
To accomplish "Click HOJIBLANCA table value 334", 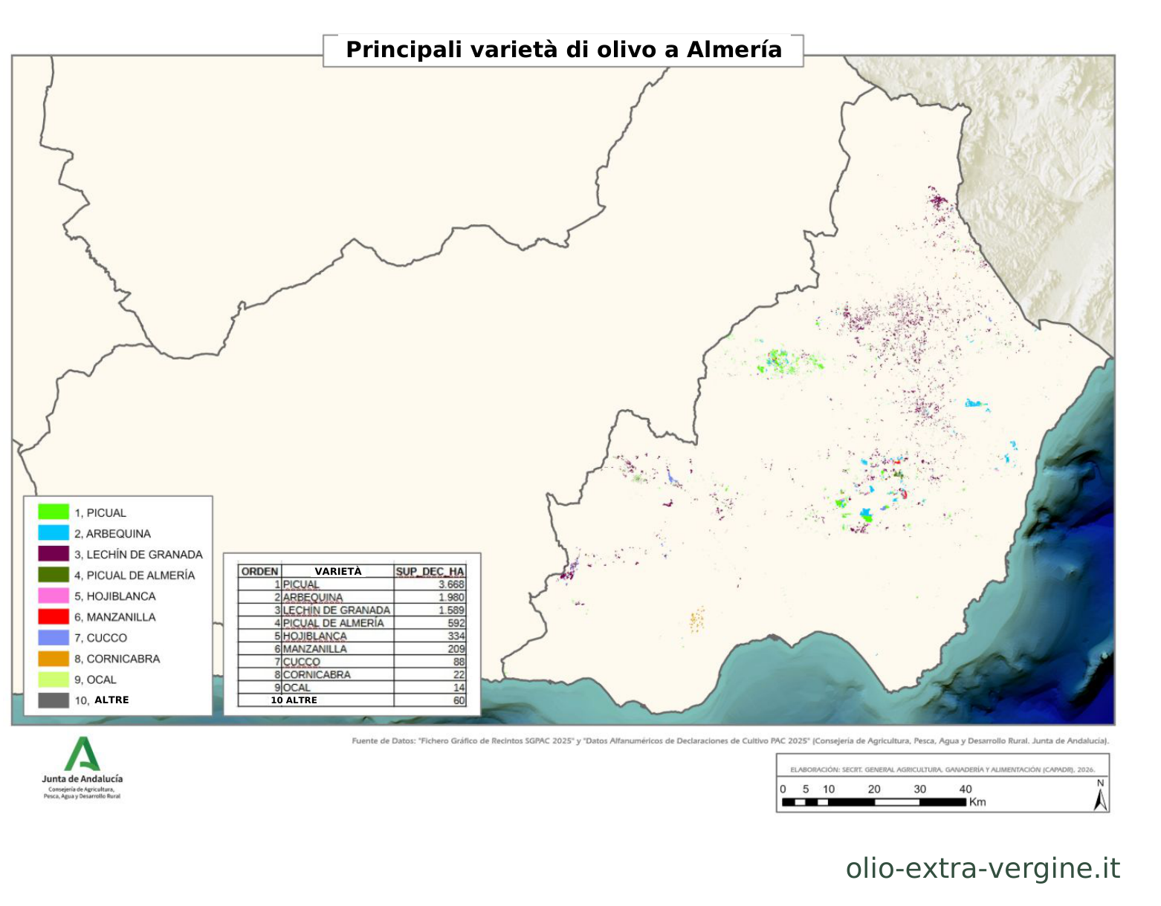I will (x=456, y=636).
